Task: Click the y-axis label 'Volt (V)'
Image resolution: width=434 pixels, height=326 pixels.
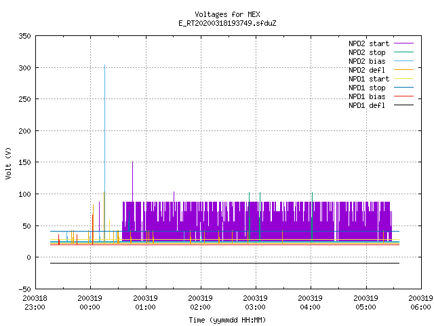Action: click(x=9, y=163)
